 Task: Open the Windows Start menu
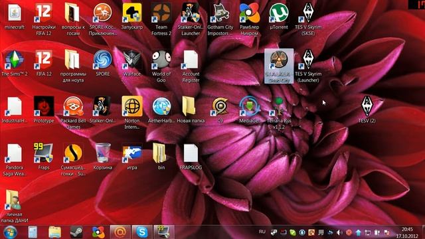pos(10,232)
